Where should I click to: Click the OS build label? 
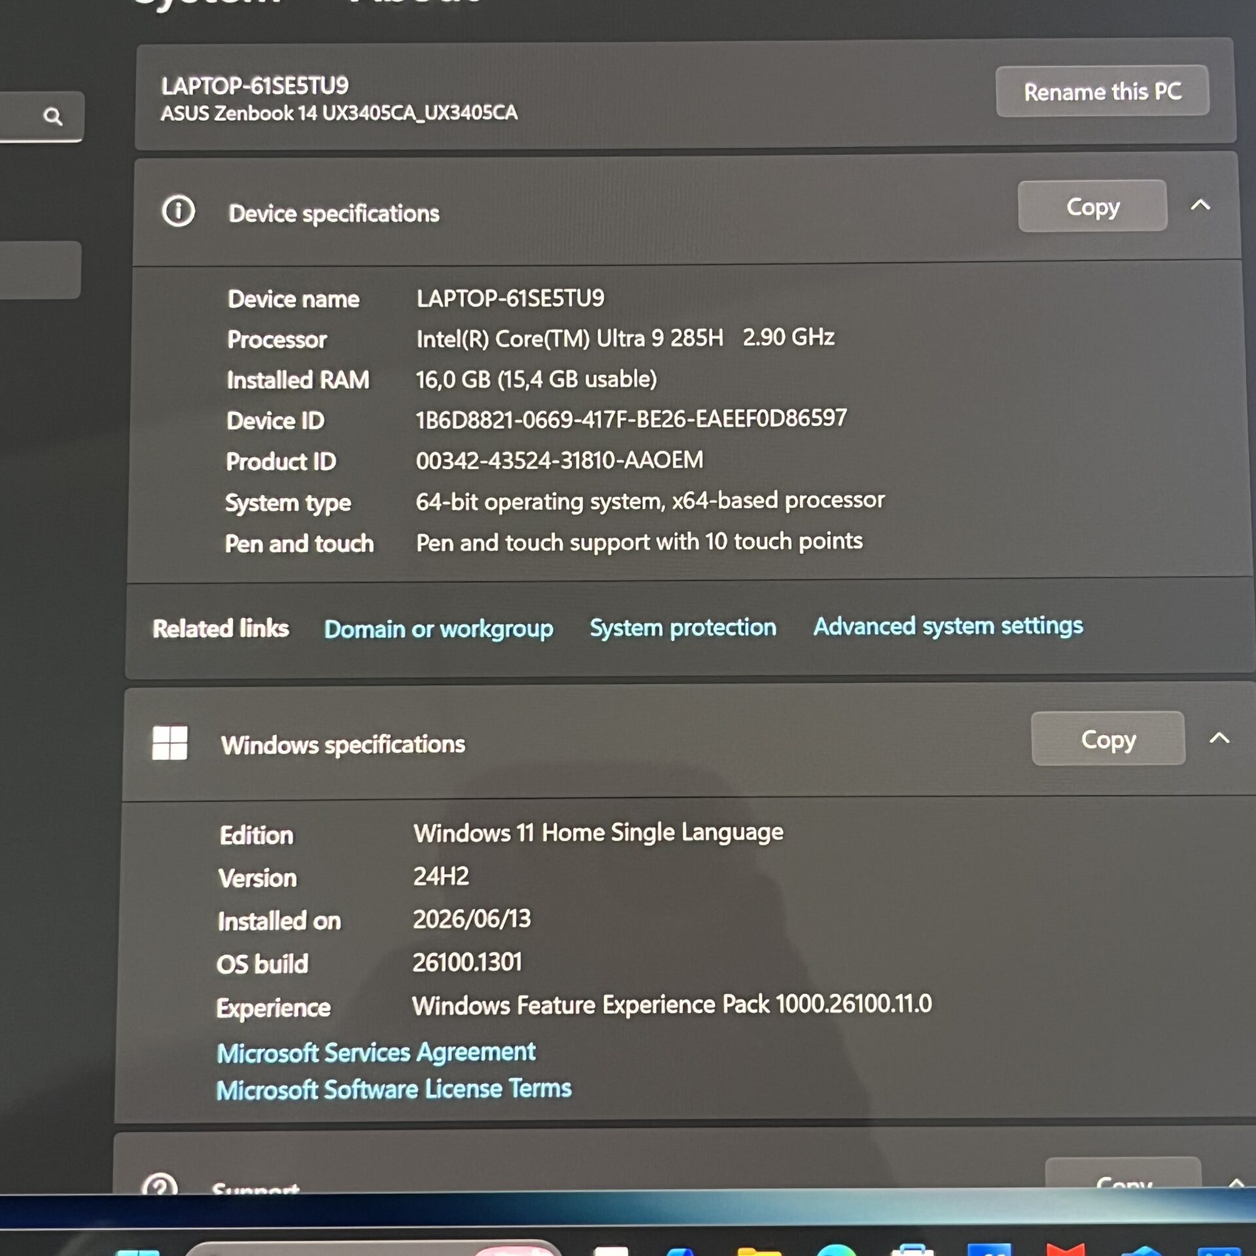point(262,964)
